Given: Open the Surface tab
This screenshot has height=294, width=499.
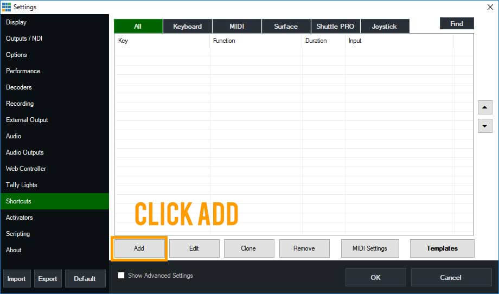Looking at the screenshot, I should tap(286, 26).
